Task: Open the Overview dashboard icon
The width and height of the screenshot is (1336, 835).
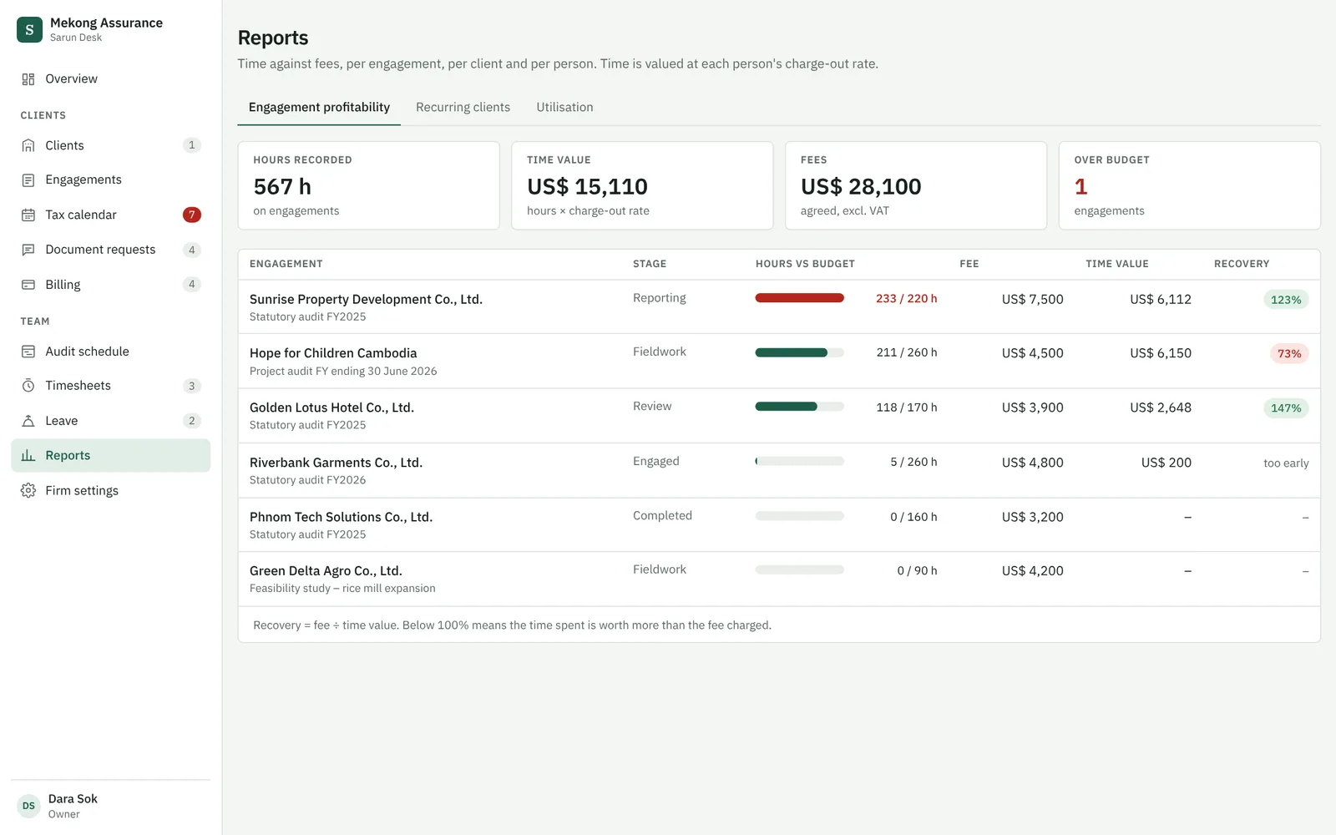Action: [x=28, y=79]
